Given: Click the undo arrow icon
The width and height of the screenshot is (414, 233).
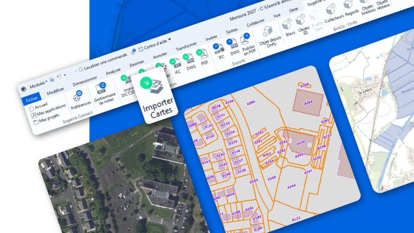Looking at the screenshot, I should (59, 77).
